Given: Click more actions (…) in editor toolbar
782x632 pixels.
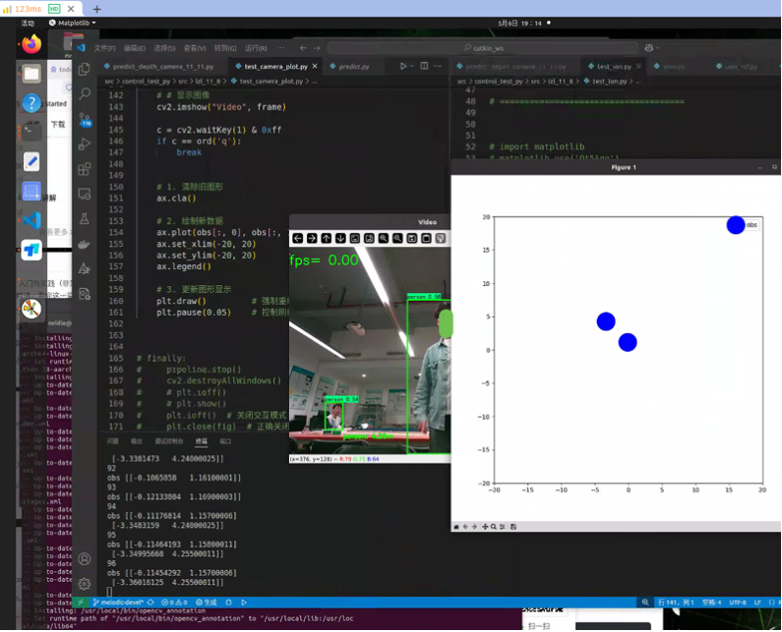Looking at the screenshot, I should pyautogui.click(x=438, y=66).
